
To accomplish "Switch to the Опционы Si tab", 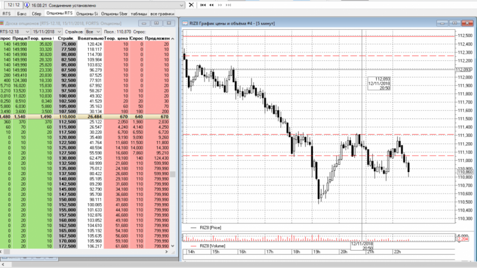I will pos(87,14).
